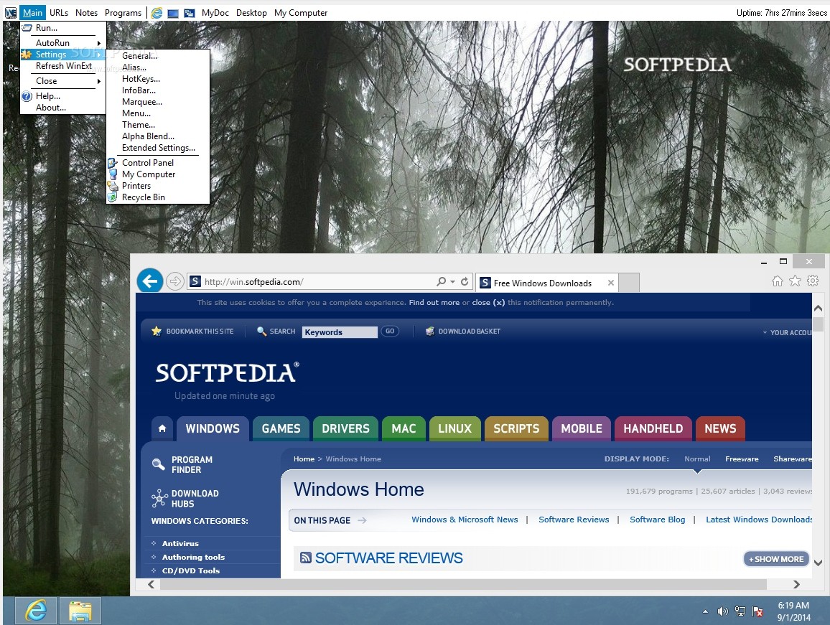Select Theme... from the submenu
830x625 pixels.
click(139, 125)
